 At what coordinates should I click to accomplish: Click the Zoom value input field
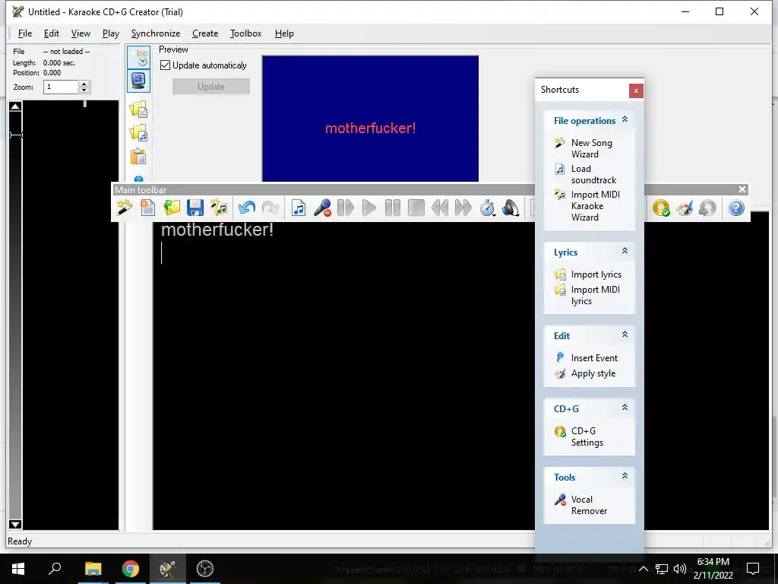61,87
